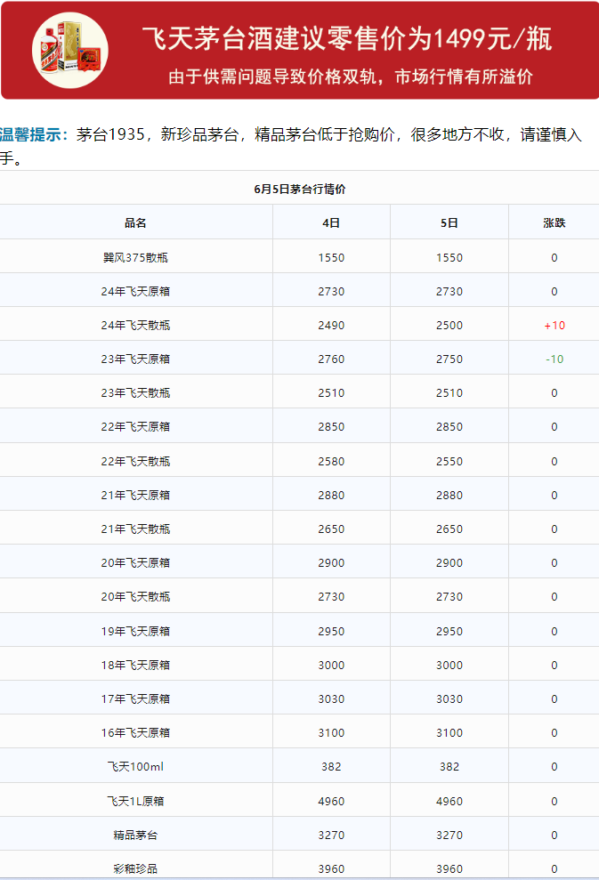This screenshot has width=599, height=880.
Task: Click the 品名 column header
Action: click(135, 222)
